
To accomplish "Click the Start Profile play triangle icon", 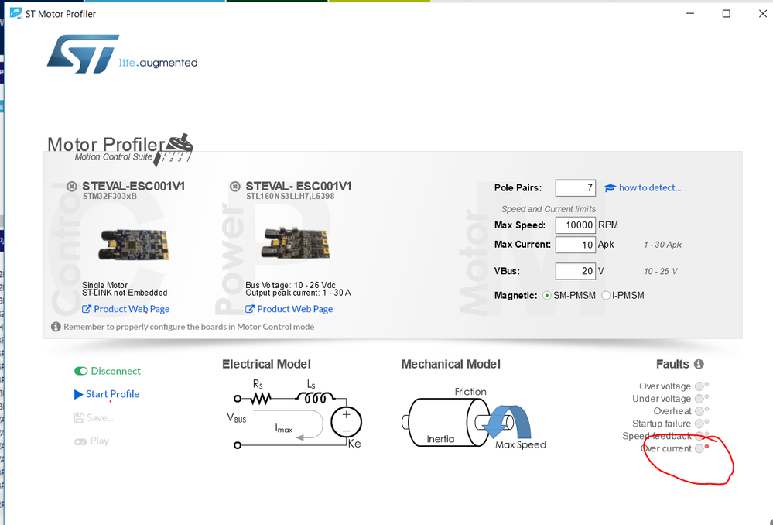I will point(78,394).
